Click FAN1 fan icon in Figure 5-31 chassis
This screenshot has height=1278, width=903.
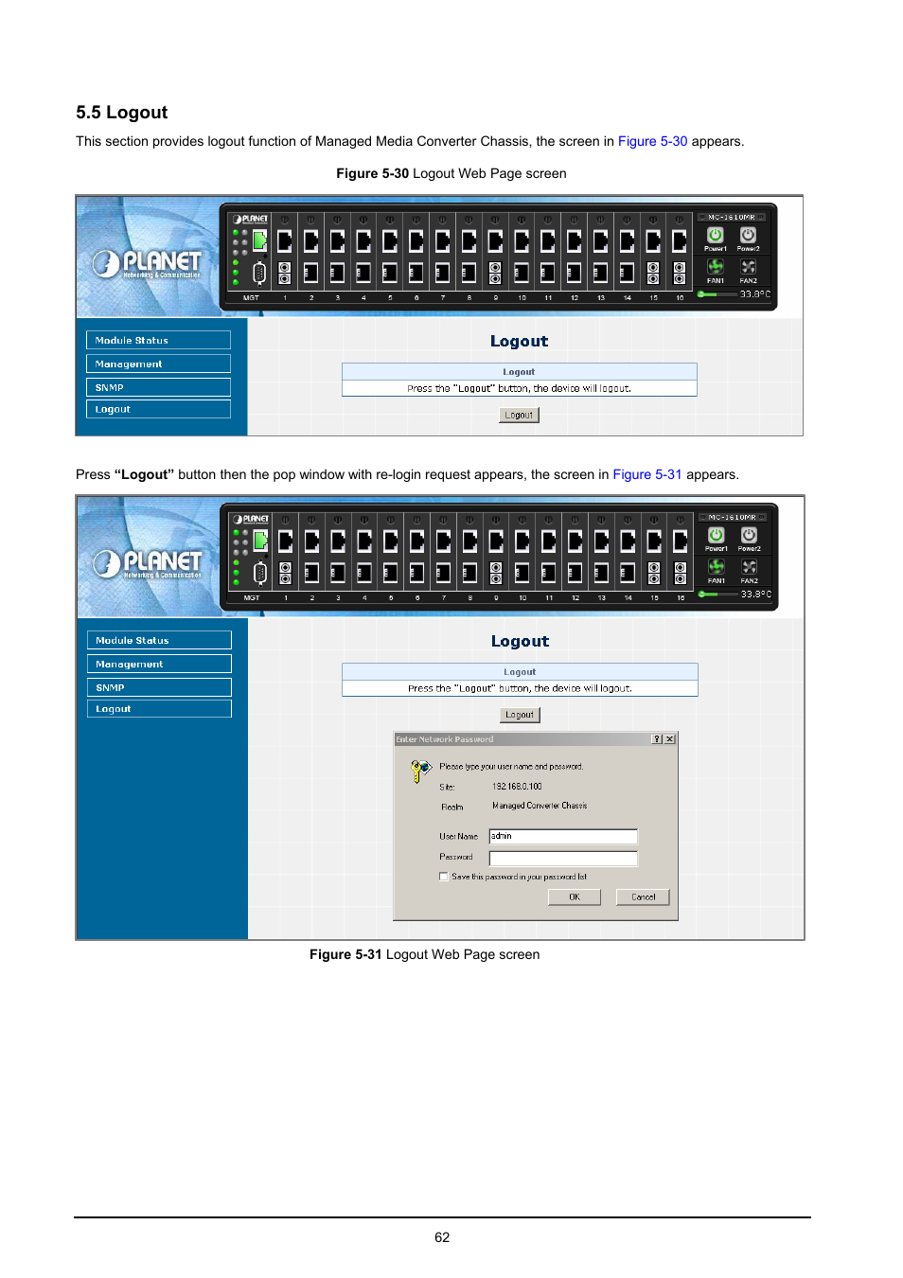[x=717, y=567]
